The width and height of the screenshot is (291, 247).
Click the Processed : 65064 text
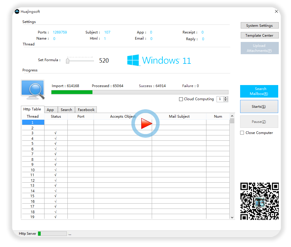coord(108,86)
